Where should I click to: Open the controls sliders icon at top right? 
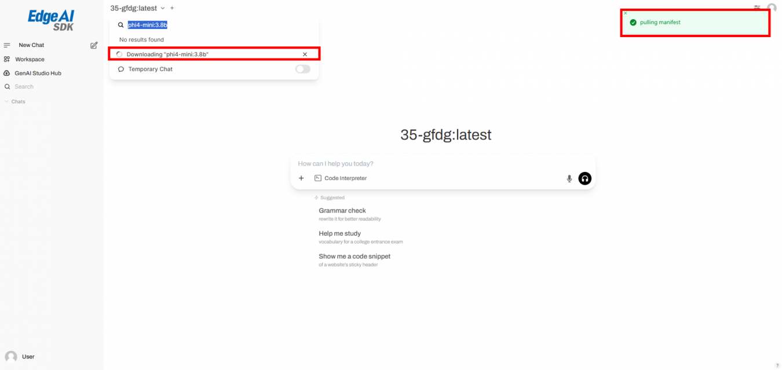[x=757, y=8]
